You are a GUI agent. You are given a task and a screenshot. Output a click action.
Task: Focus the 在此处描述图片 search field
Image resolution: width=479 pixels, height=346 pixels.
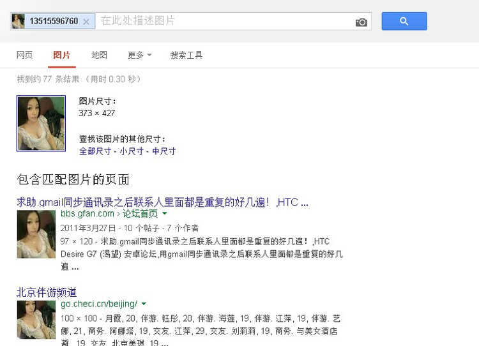tap(224, 21)
